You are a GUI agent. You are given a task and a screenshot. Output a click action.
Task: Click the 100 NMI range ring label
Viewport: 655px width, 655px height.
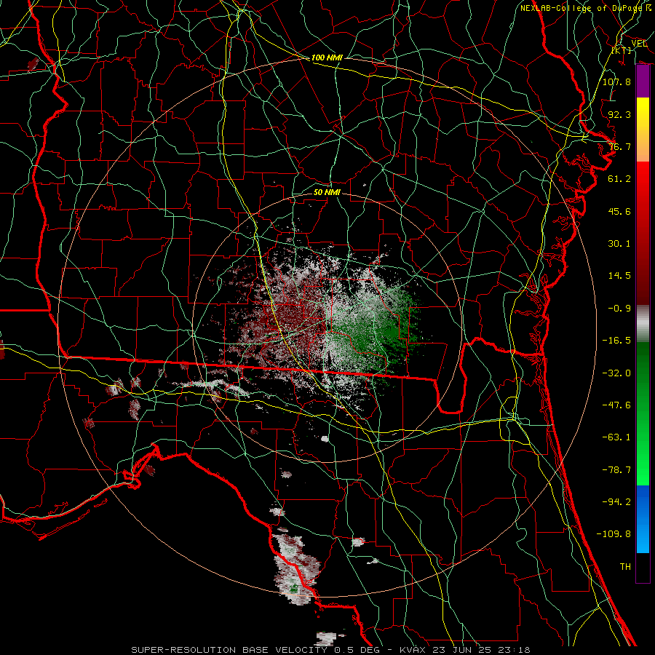(327, 57)
